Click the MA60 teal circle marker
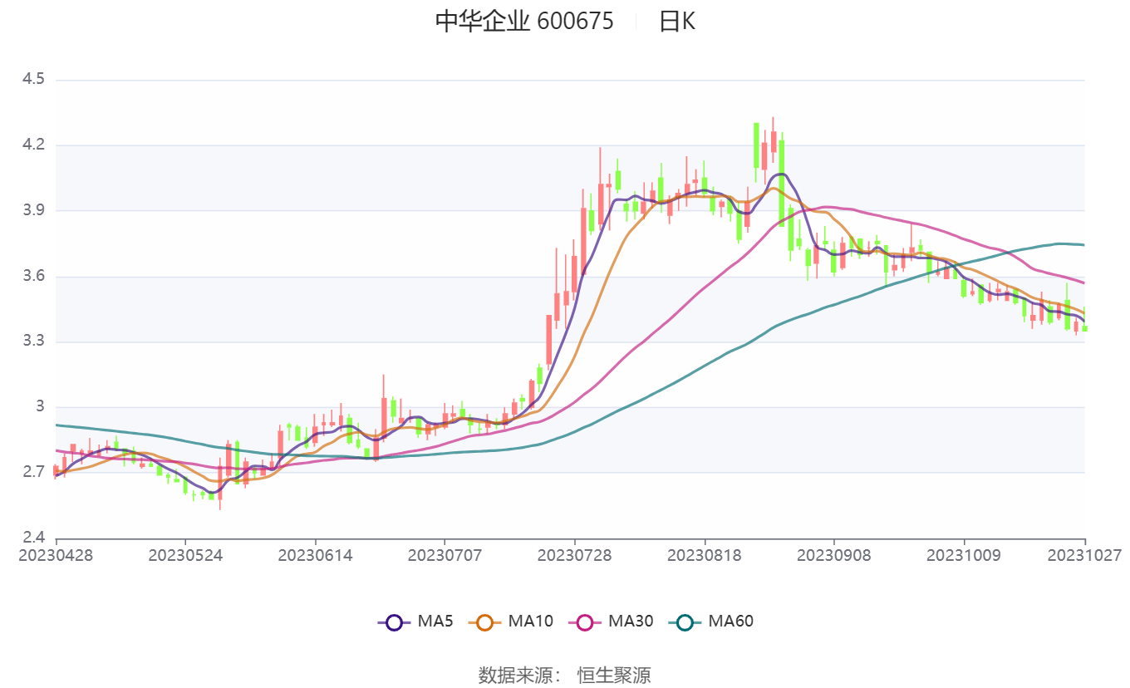 pyautogui.click(x=685, y=622)
